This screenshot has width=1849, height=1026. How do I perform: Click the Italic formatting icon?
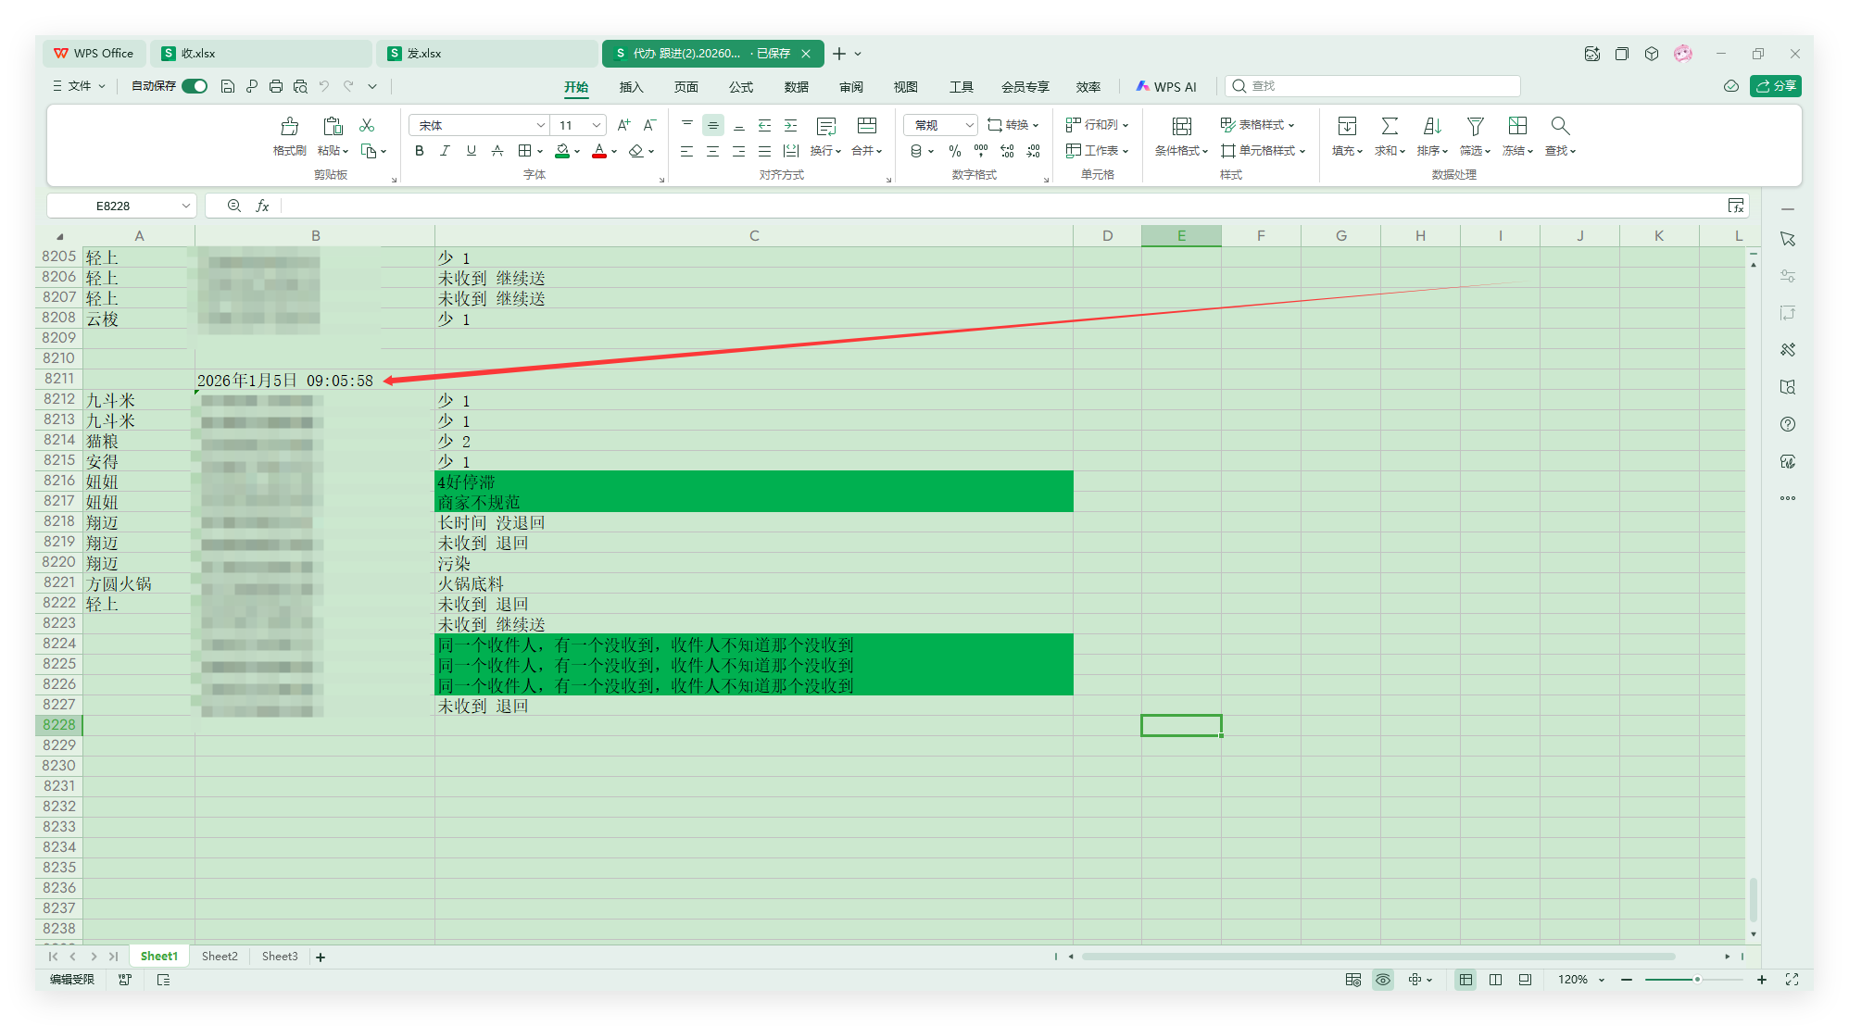[x=445, y=151]
